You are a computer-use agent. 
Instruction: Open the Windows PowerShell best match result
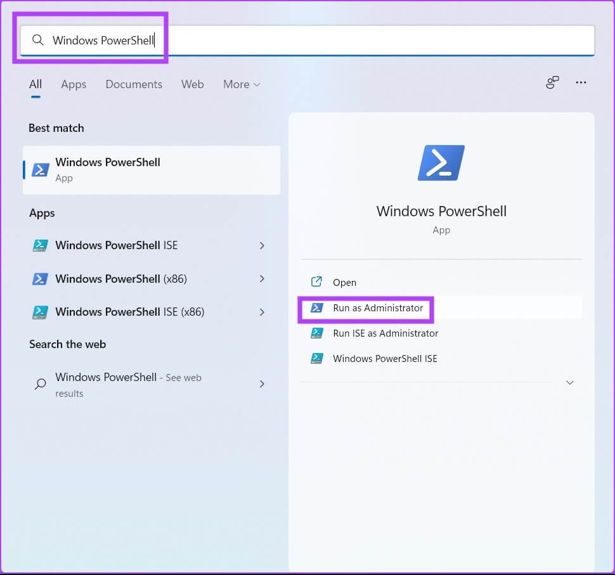152,171
